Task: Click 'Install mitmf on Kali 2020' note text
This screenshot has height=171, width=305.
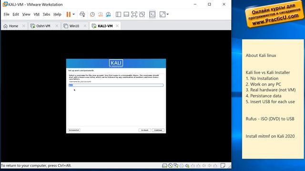Action: pyautogui.click(x=270, y=136)
